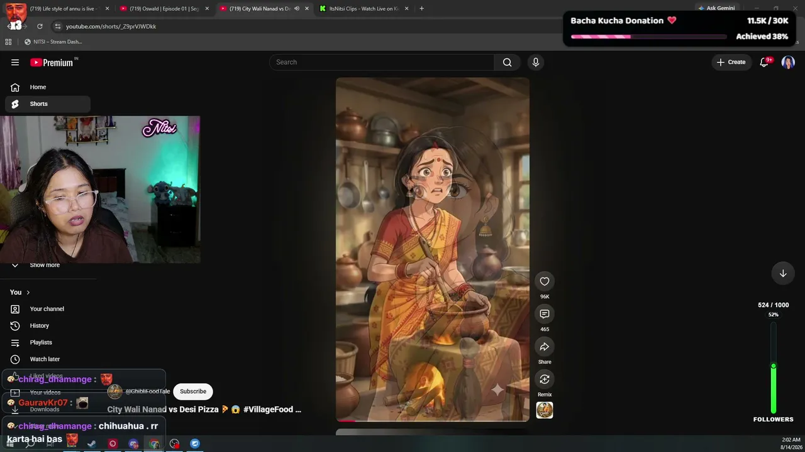This screenshot has width=805, height=452.
Task: Click the short video player
Action: 433,249
